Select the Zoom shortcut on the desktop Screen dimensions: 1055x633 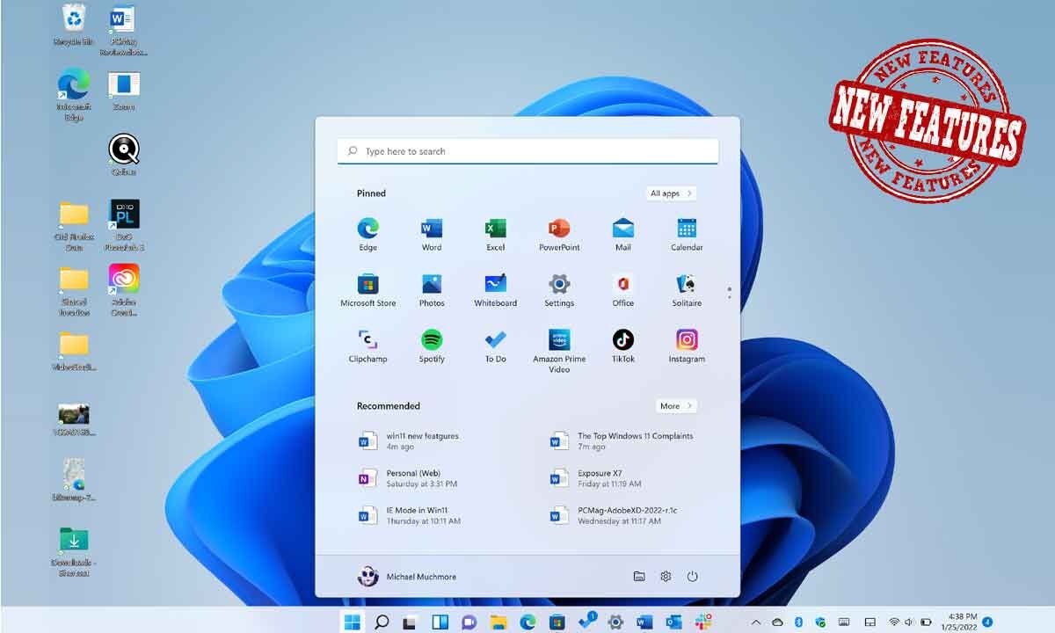[124, 91]
